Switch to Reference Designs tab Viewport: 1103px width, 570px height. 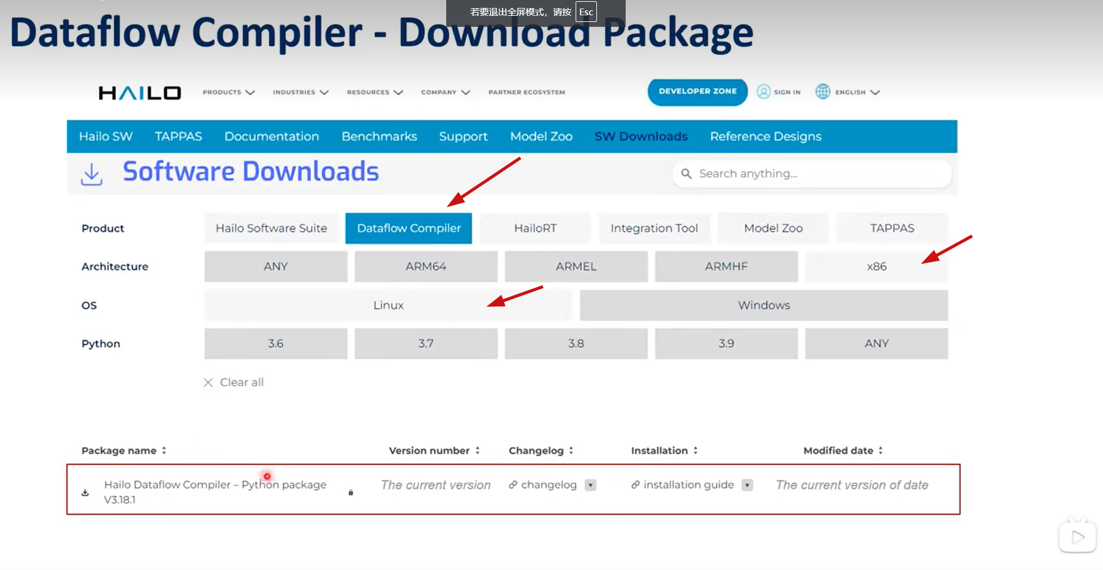765,137
